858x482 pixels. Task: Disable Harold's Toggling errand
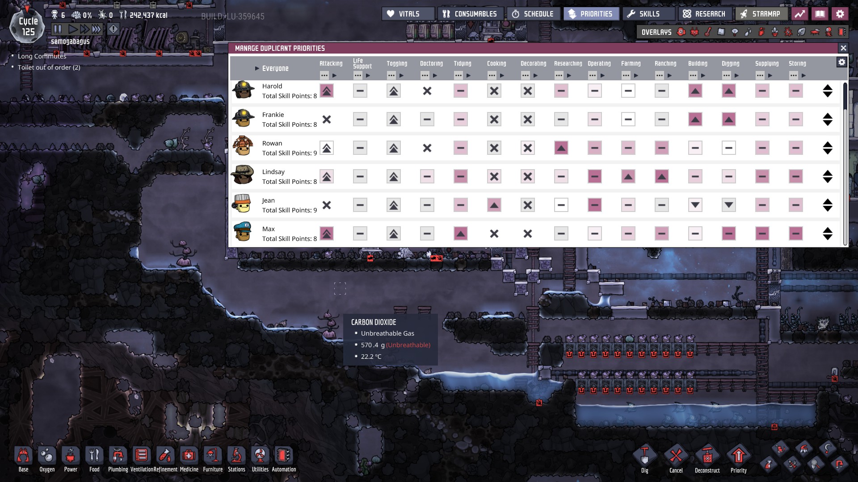click(394, 91)
